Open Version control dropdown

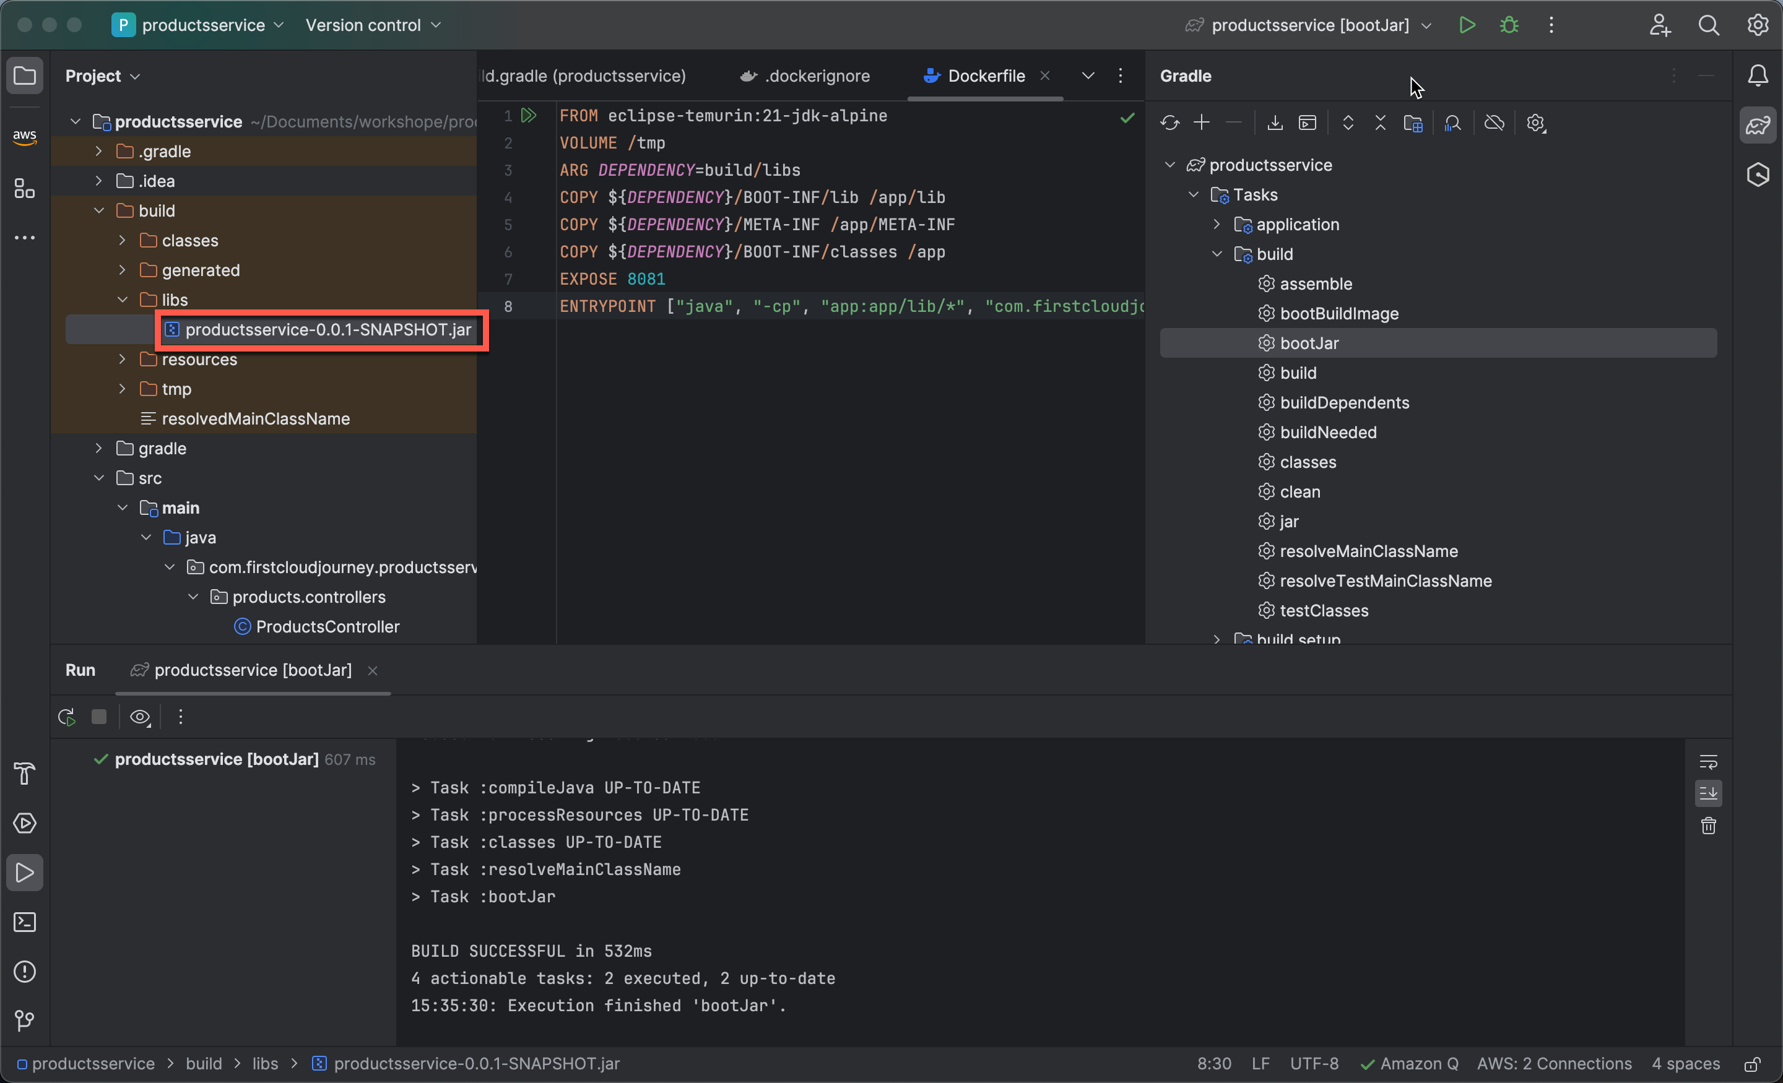click(x=373, y=25)
